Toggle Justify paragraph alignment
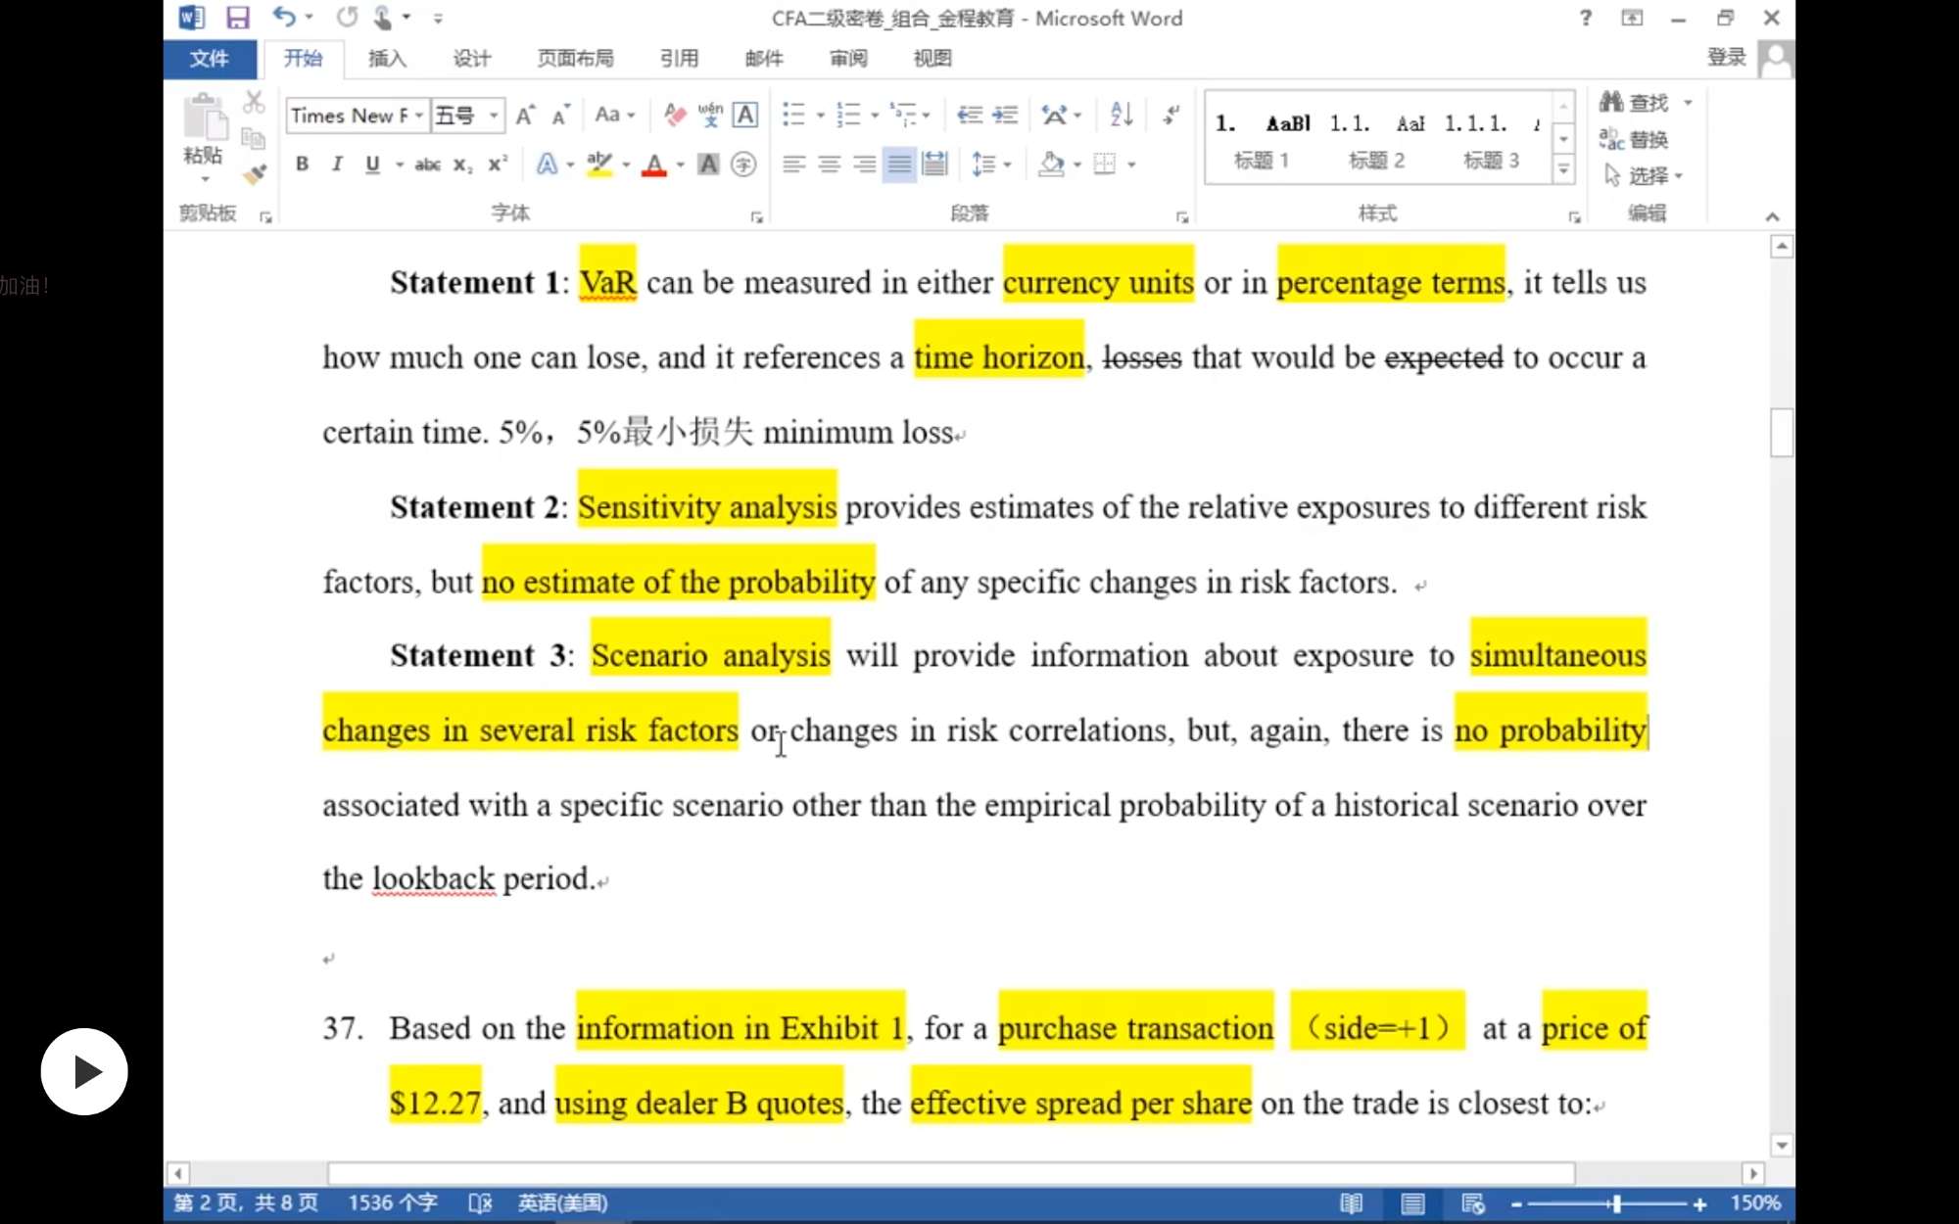The image size is (1959, 1224). coord(899,164)
